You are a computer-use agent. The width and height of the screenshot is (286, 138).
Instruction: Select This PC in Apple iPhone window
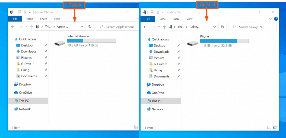coord(28,101)
